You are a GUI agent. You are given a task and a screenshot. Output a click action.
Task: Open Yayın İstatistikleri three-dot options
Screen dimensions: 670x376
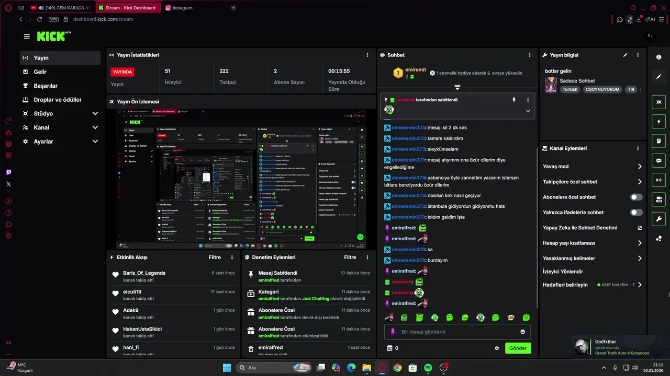pos(367,55)
